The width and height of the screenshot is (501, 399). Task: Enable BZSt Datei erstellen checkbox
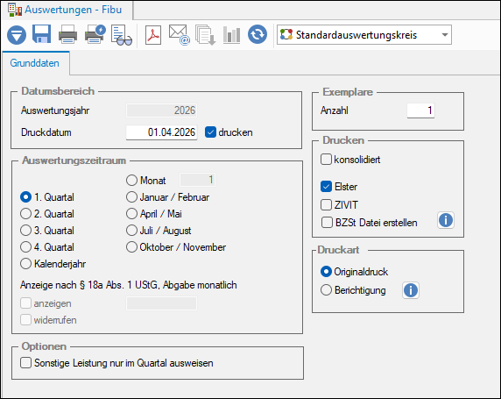(327, 223)
